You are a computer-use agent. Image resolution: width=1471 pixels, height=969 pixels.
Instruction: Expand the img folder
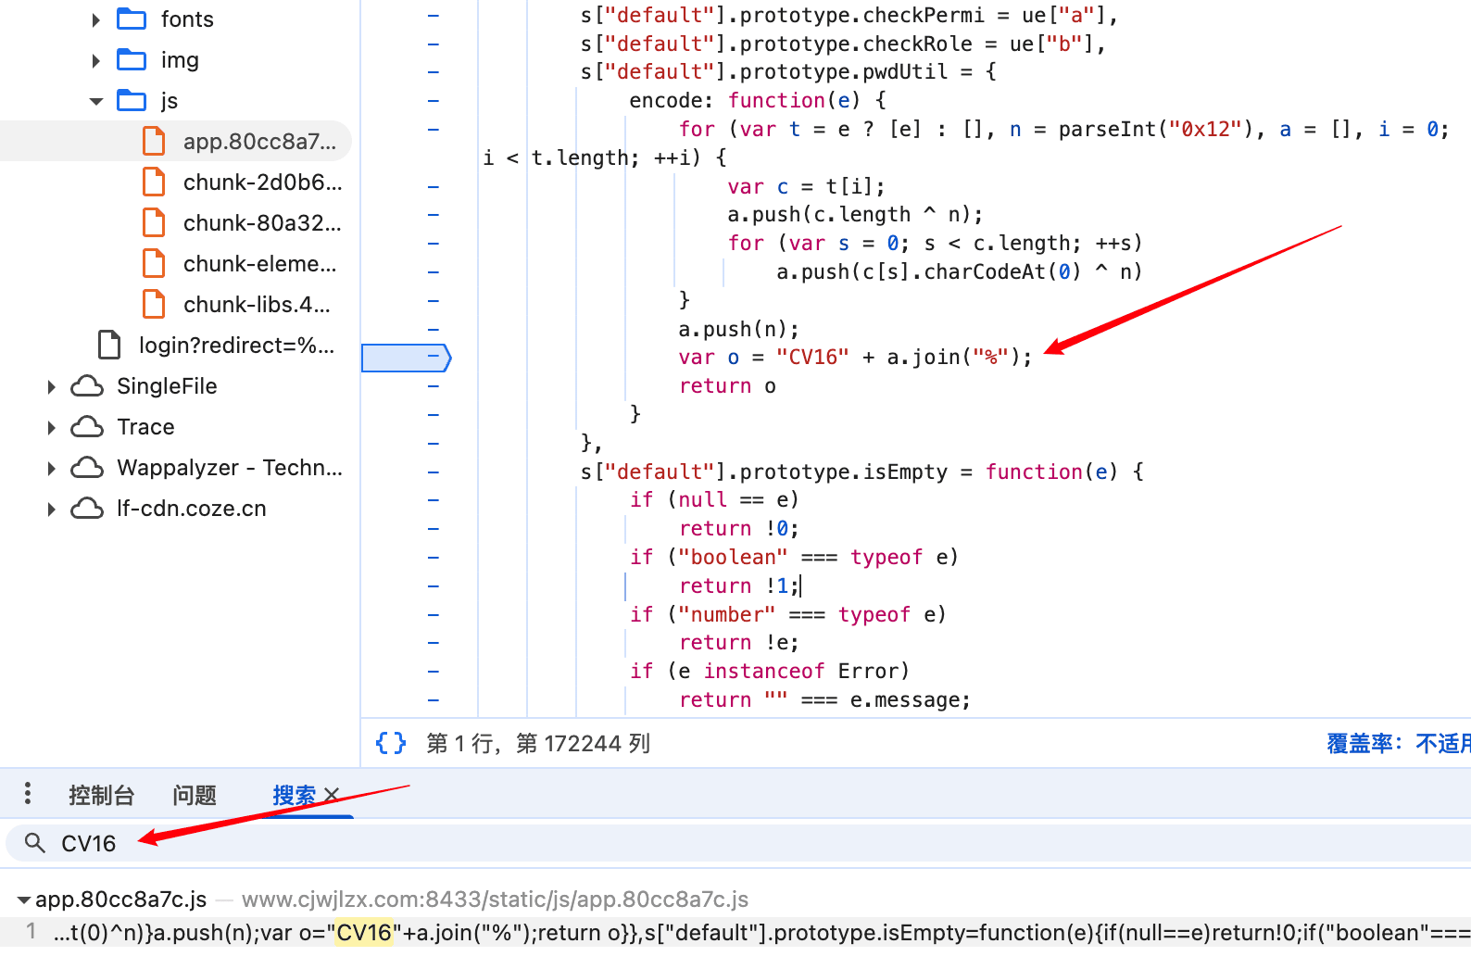point(95,60)
